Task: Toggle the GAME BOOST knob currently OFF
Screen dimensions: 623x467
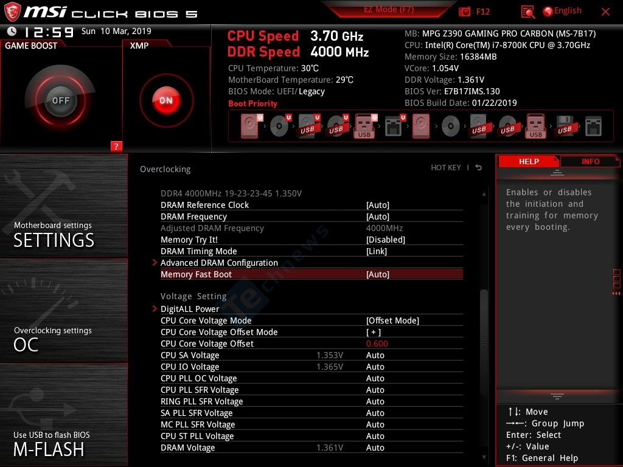Action: (x=60, y=100)
